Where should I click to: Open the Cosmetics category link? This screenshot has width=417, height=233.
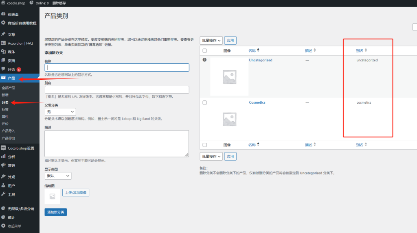[257, 102]
